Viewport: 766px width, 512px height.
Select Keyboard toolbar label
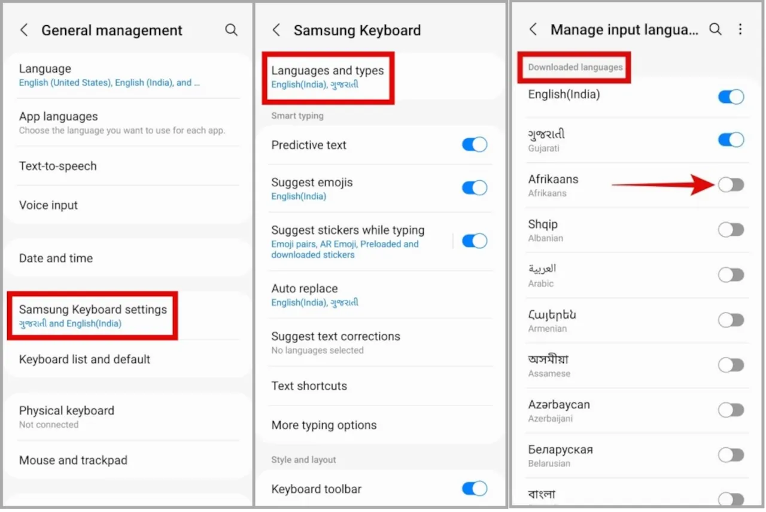[316, 489]
